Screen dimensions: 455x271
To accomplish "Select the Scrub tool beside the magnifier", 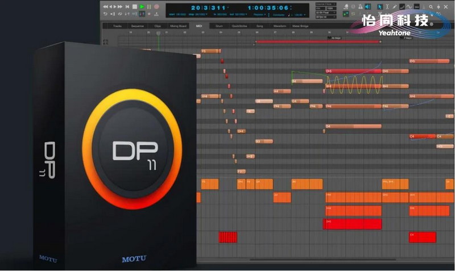I will pyautogui.click(x=438, y=7).
